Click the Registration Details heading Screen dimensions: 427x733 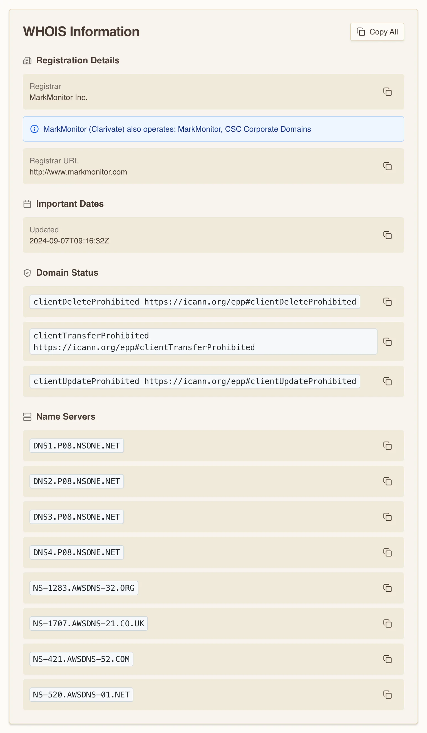tap(78, 60)
